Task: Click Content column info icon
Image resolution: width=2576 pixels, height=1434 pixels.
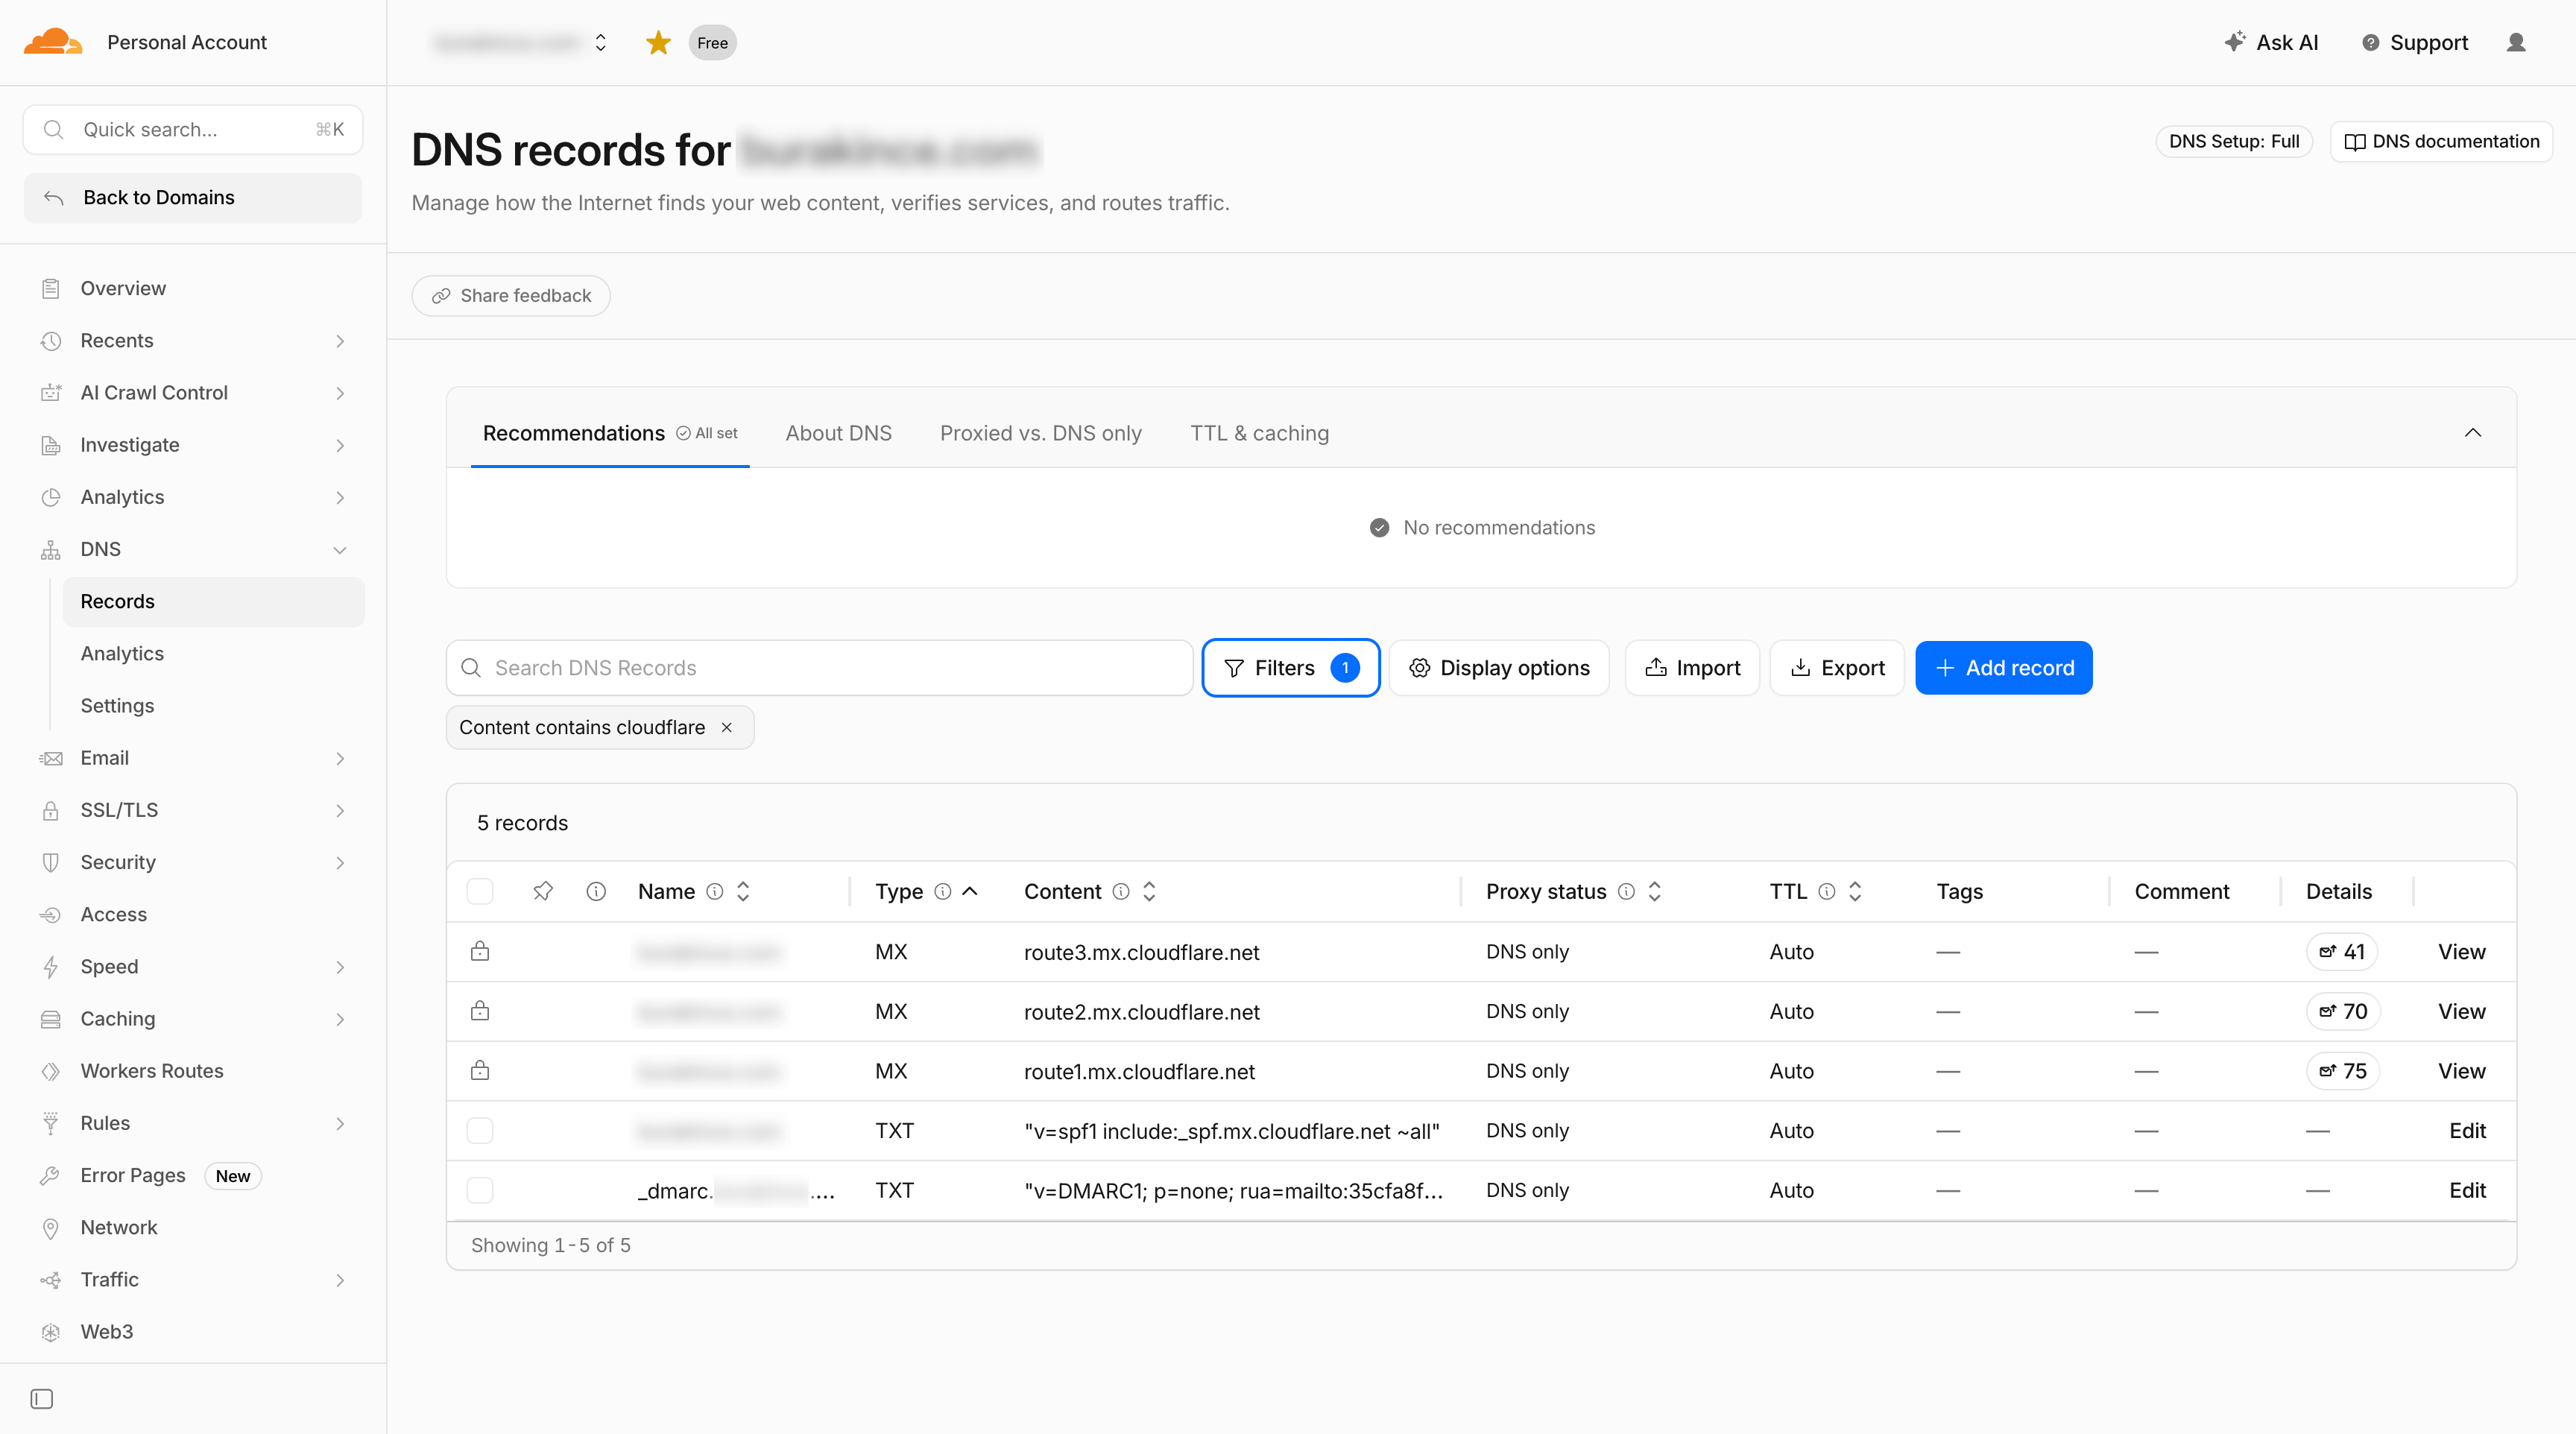Action: [x=1121, y=891]
